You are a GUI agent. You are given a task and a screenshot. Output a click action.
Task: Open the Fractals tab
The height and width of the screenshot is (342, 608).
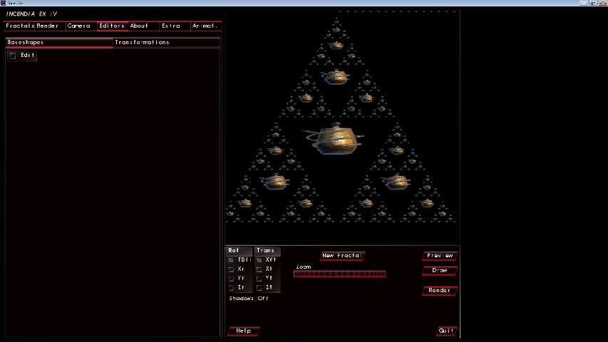click(19, 26)
